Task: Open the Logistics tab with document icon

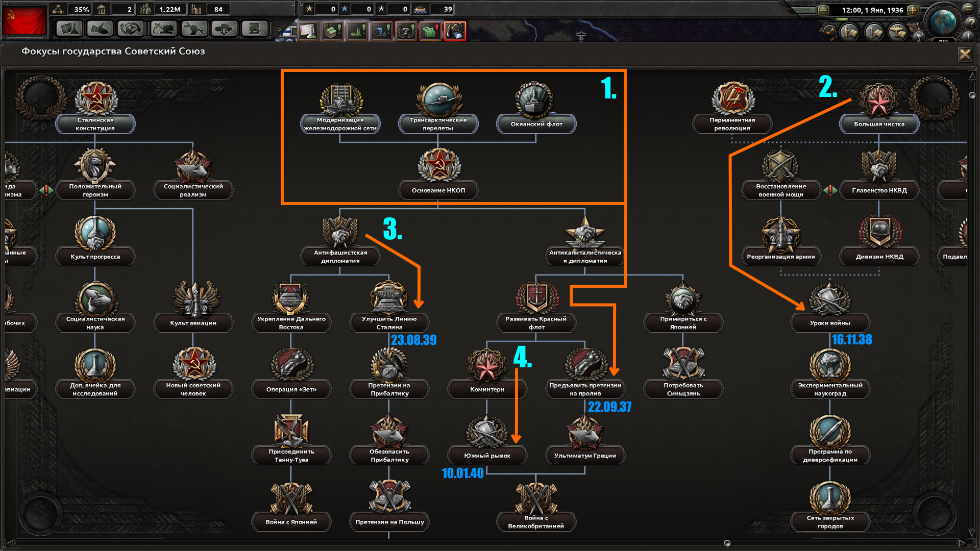Action: [x=255, y=29]
